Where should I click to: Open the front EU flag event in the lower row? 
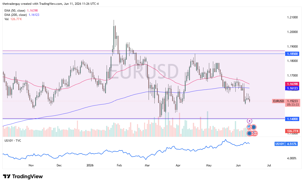(249, 133)
